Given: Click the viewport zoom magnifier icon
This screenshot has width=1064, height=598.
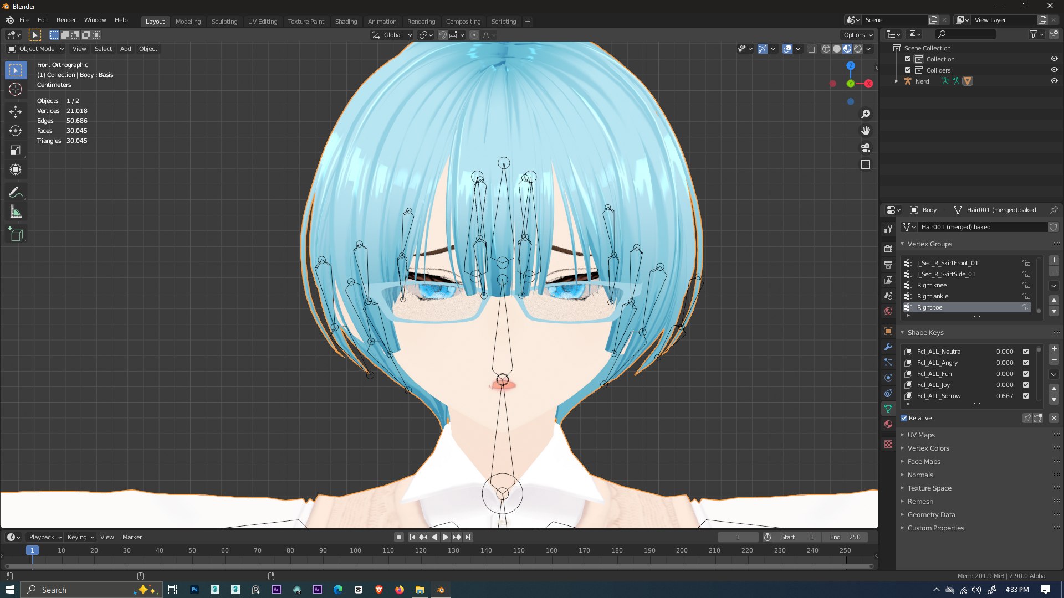Looking at the screenshot, I should [x=866, y=114].
